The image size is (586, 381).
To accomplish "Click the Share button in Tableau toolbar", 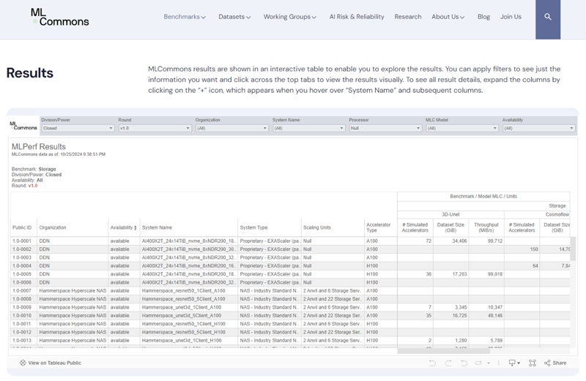I will (x=555, y=363).
